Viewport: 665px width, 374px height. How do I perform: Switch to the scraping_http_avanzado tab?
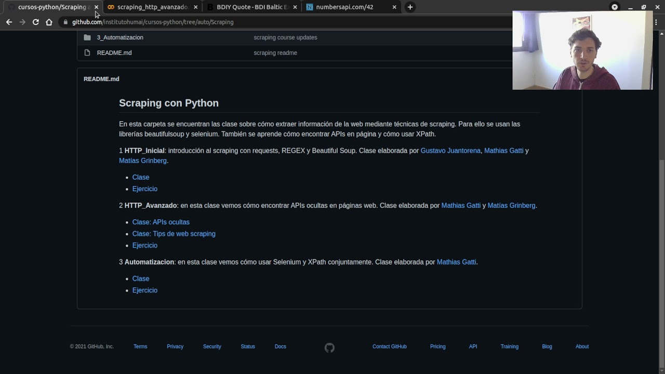coord(152,7)
